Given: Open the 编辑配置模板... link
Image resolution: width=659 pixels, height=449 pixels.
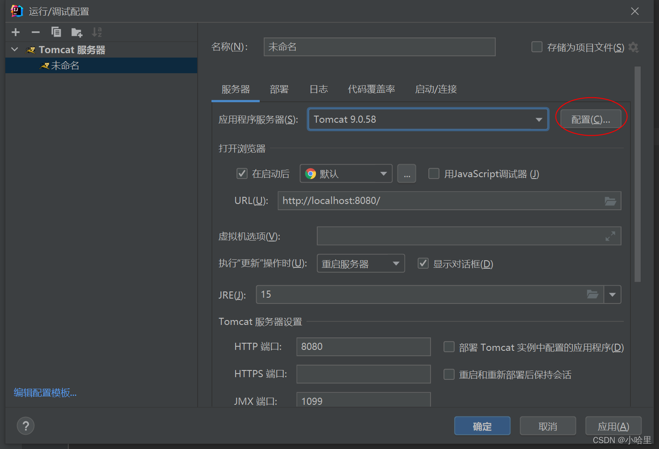Looking at the screenshot, I should (x=45, y=393).
